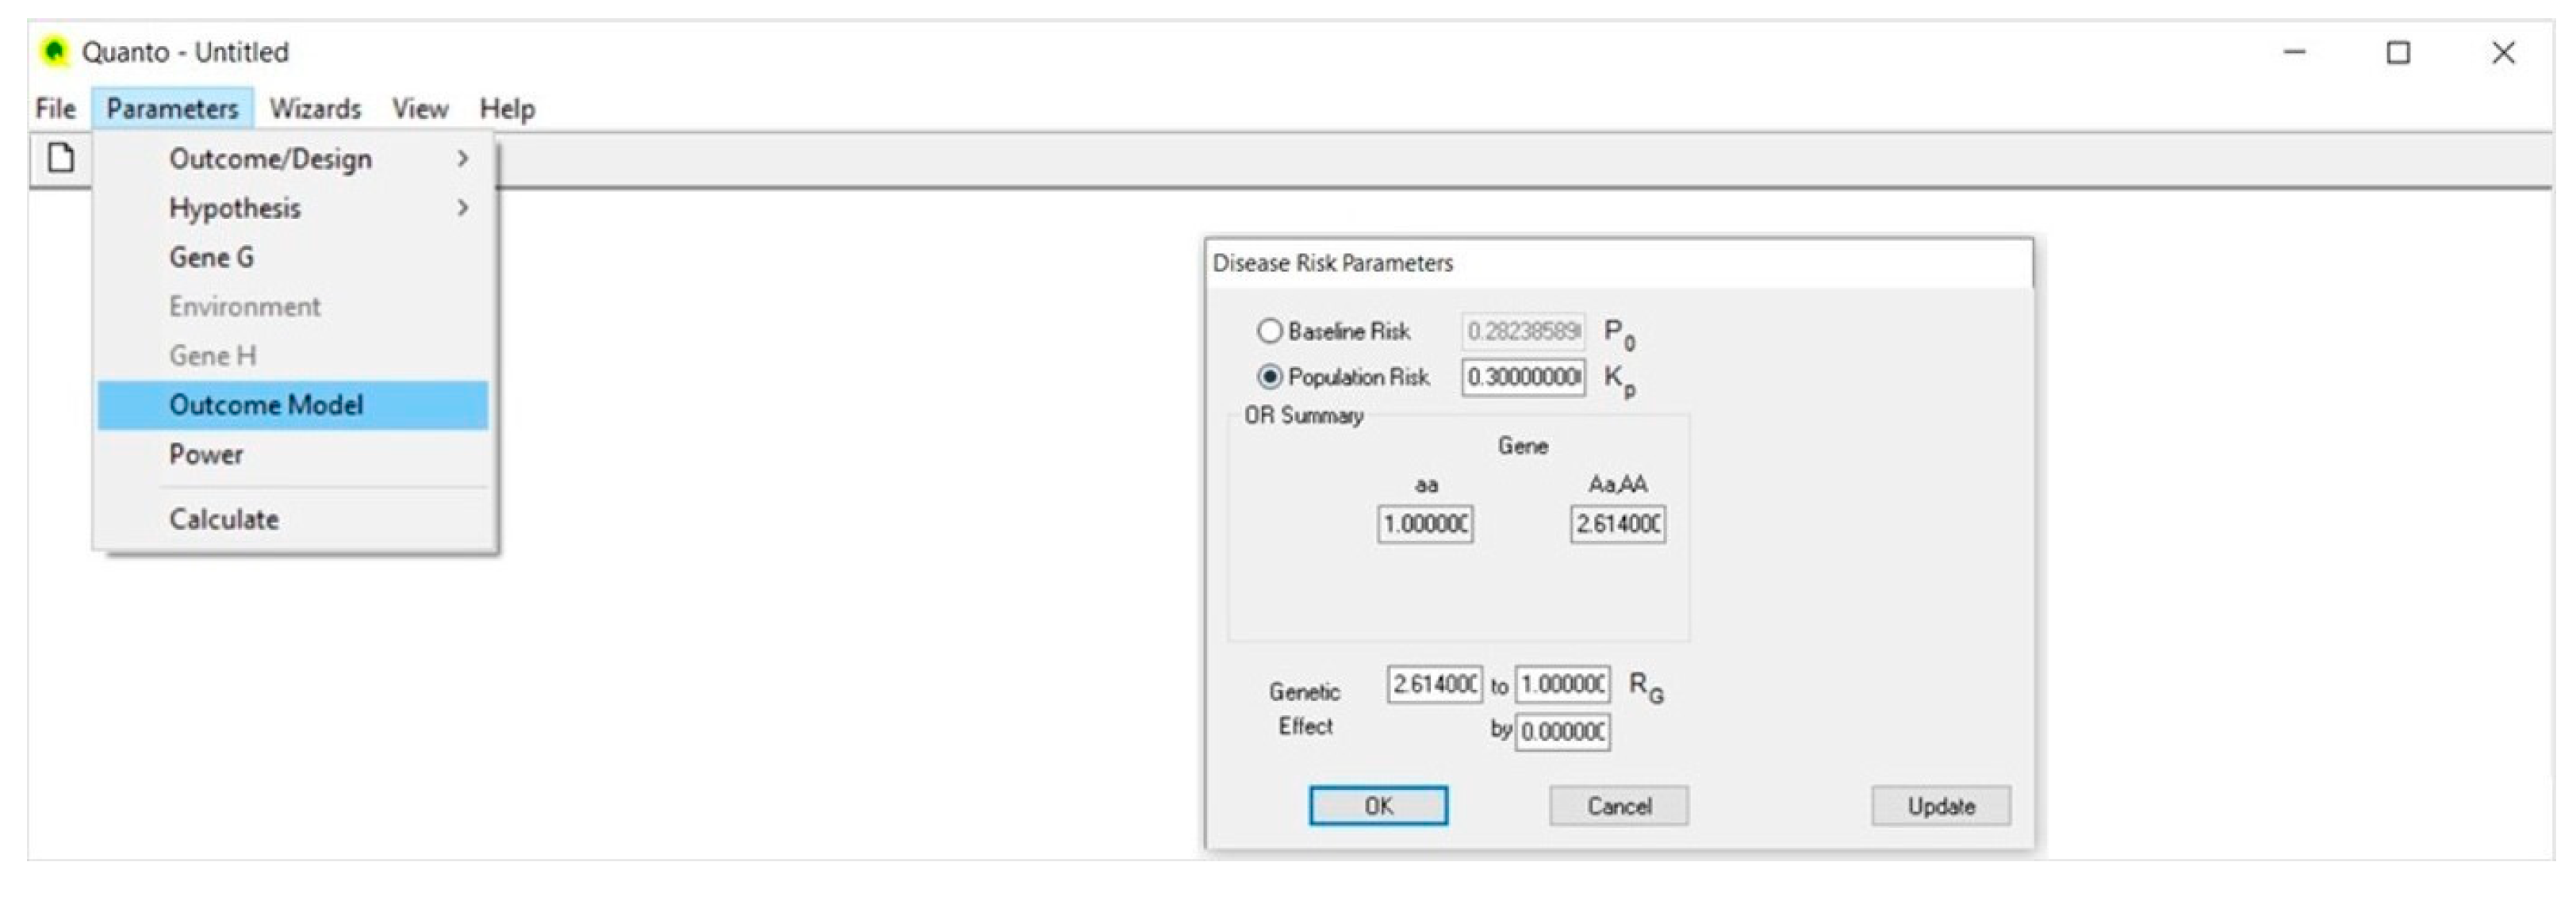
Task: Click Calculate in the Parameters menu
Action: [x=224, y=519]
